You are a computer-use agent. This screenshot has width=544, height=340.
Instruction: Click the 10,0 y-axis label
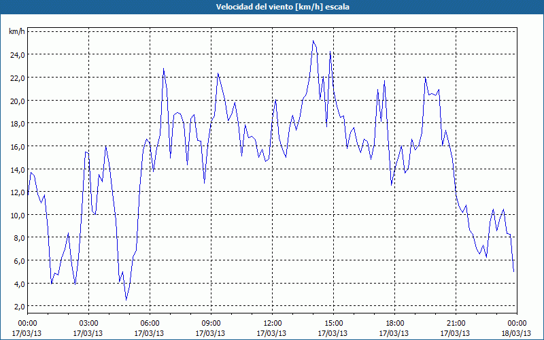18,215
